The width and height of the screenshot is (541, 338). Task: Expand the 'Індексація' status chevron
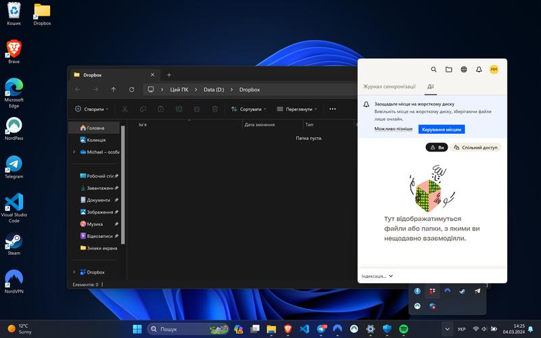pyautogui.click(x=391, y=276)
